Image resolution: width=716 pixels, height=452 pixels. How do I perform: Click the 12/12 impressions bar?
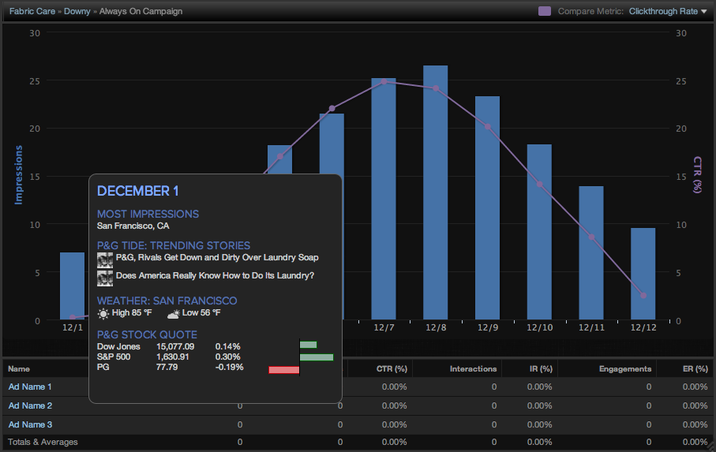point(643,274)
